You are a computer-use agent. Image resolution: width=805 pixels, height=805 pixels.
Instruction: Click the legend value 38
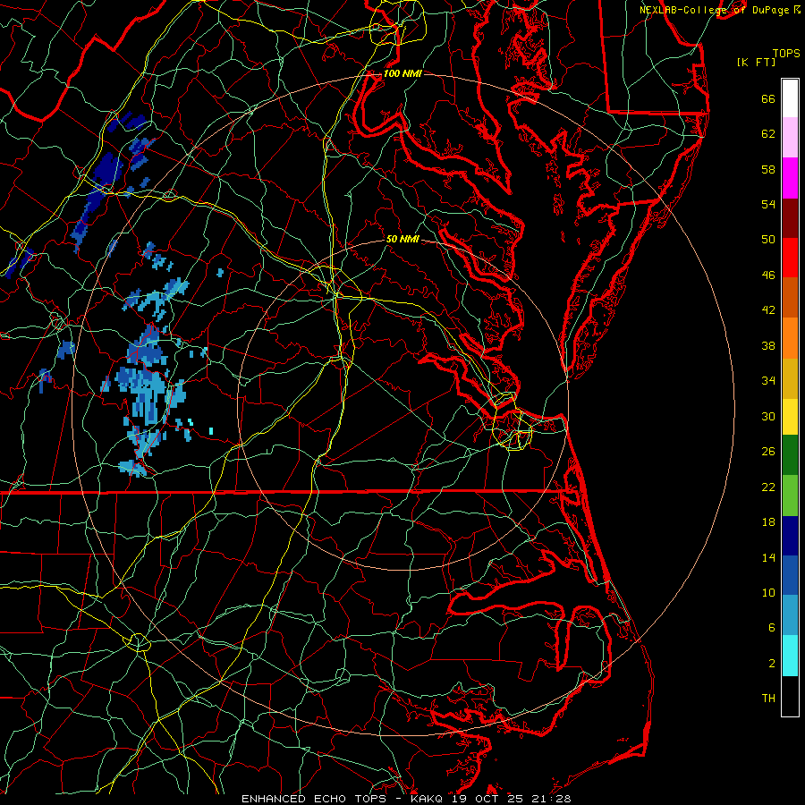(x=768, y=345)
